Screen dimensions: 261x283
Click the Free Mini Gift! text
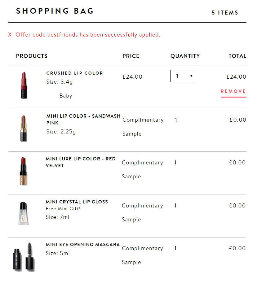click(x=63, y=209)
